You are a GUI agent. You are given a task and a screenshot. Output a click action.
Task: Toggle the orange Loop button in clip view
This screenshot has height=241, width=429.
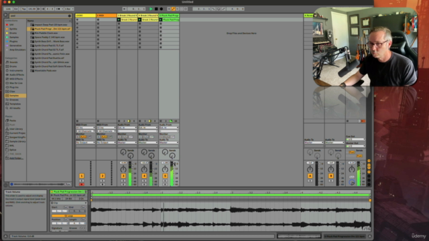click(68, 216)
